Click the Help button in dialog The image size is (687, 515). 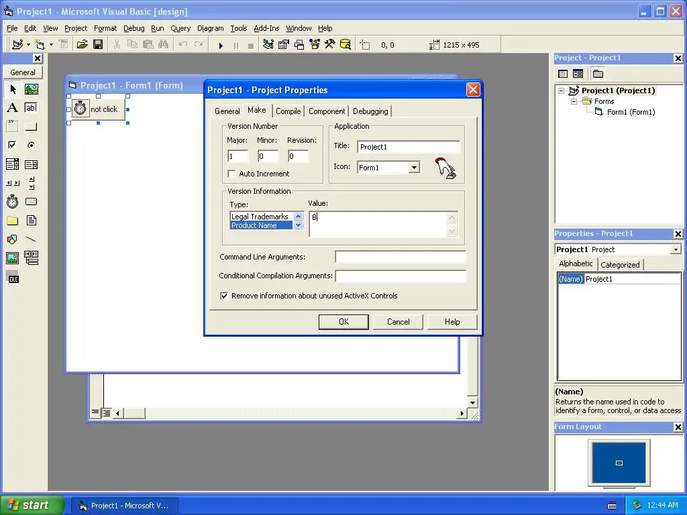pos(452,322)
